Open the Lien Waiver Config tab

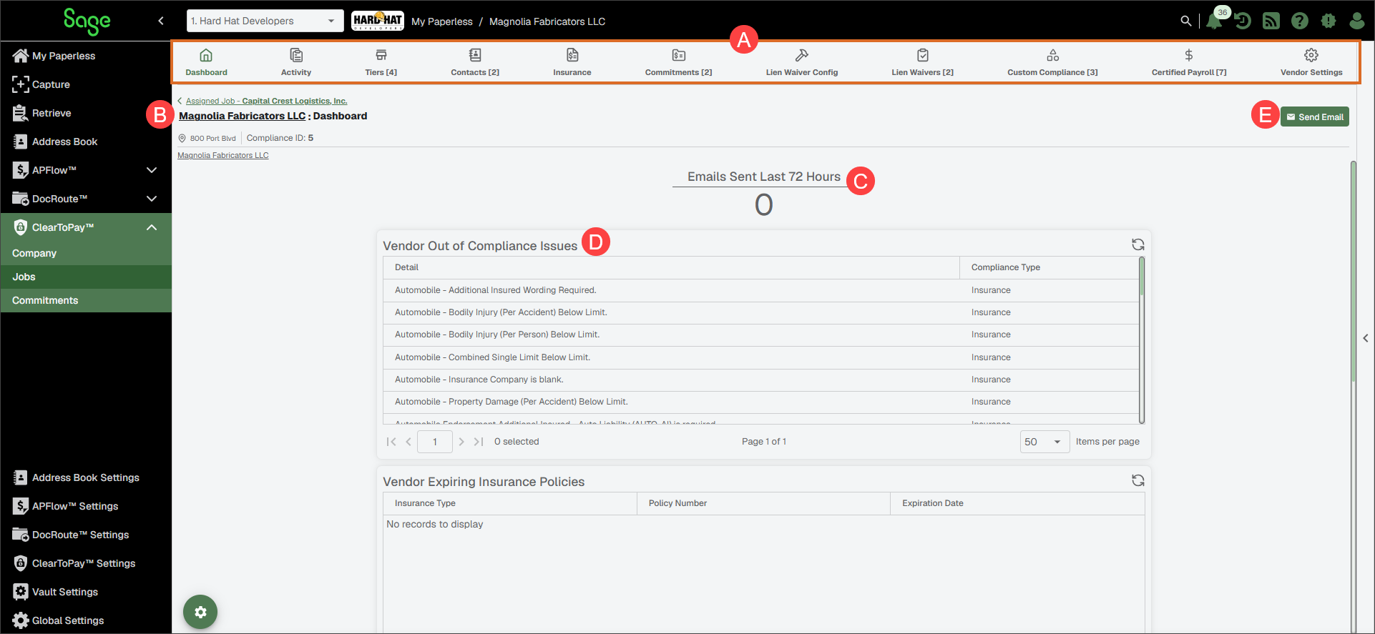click(802, 62)
